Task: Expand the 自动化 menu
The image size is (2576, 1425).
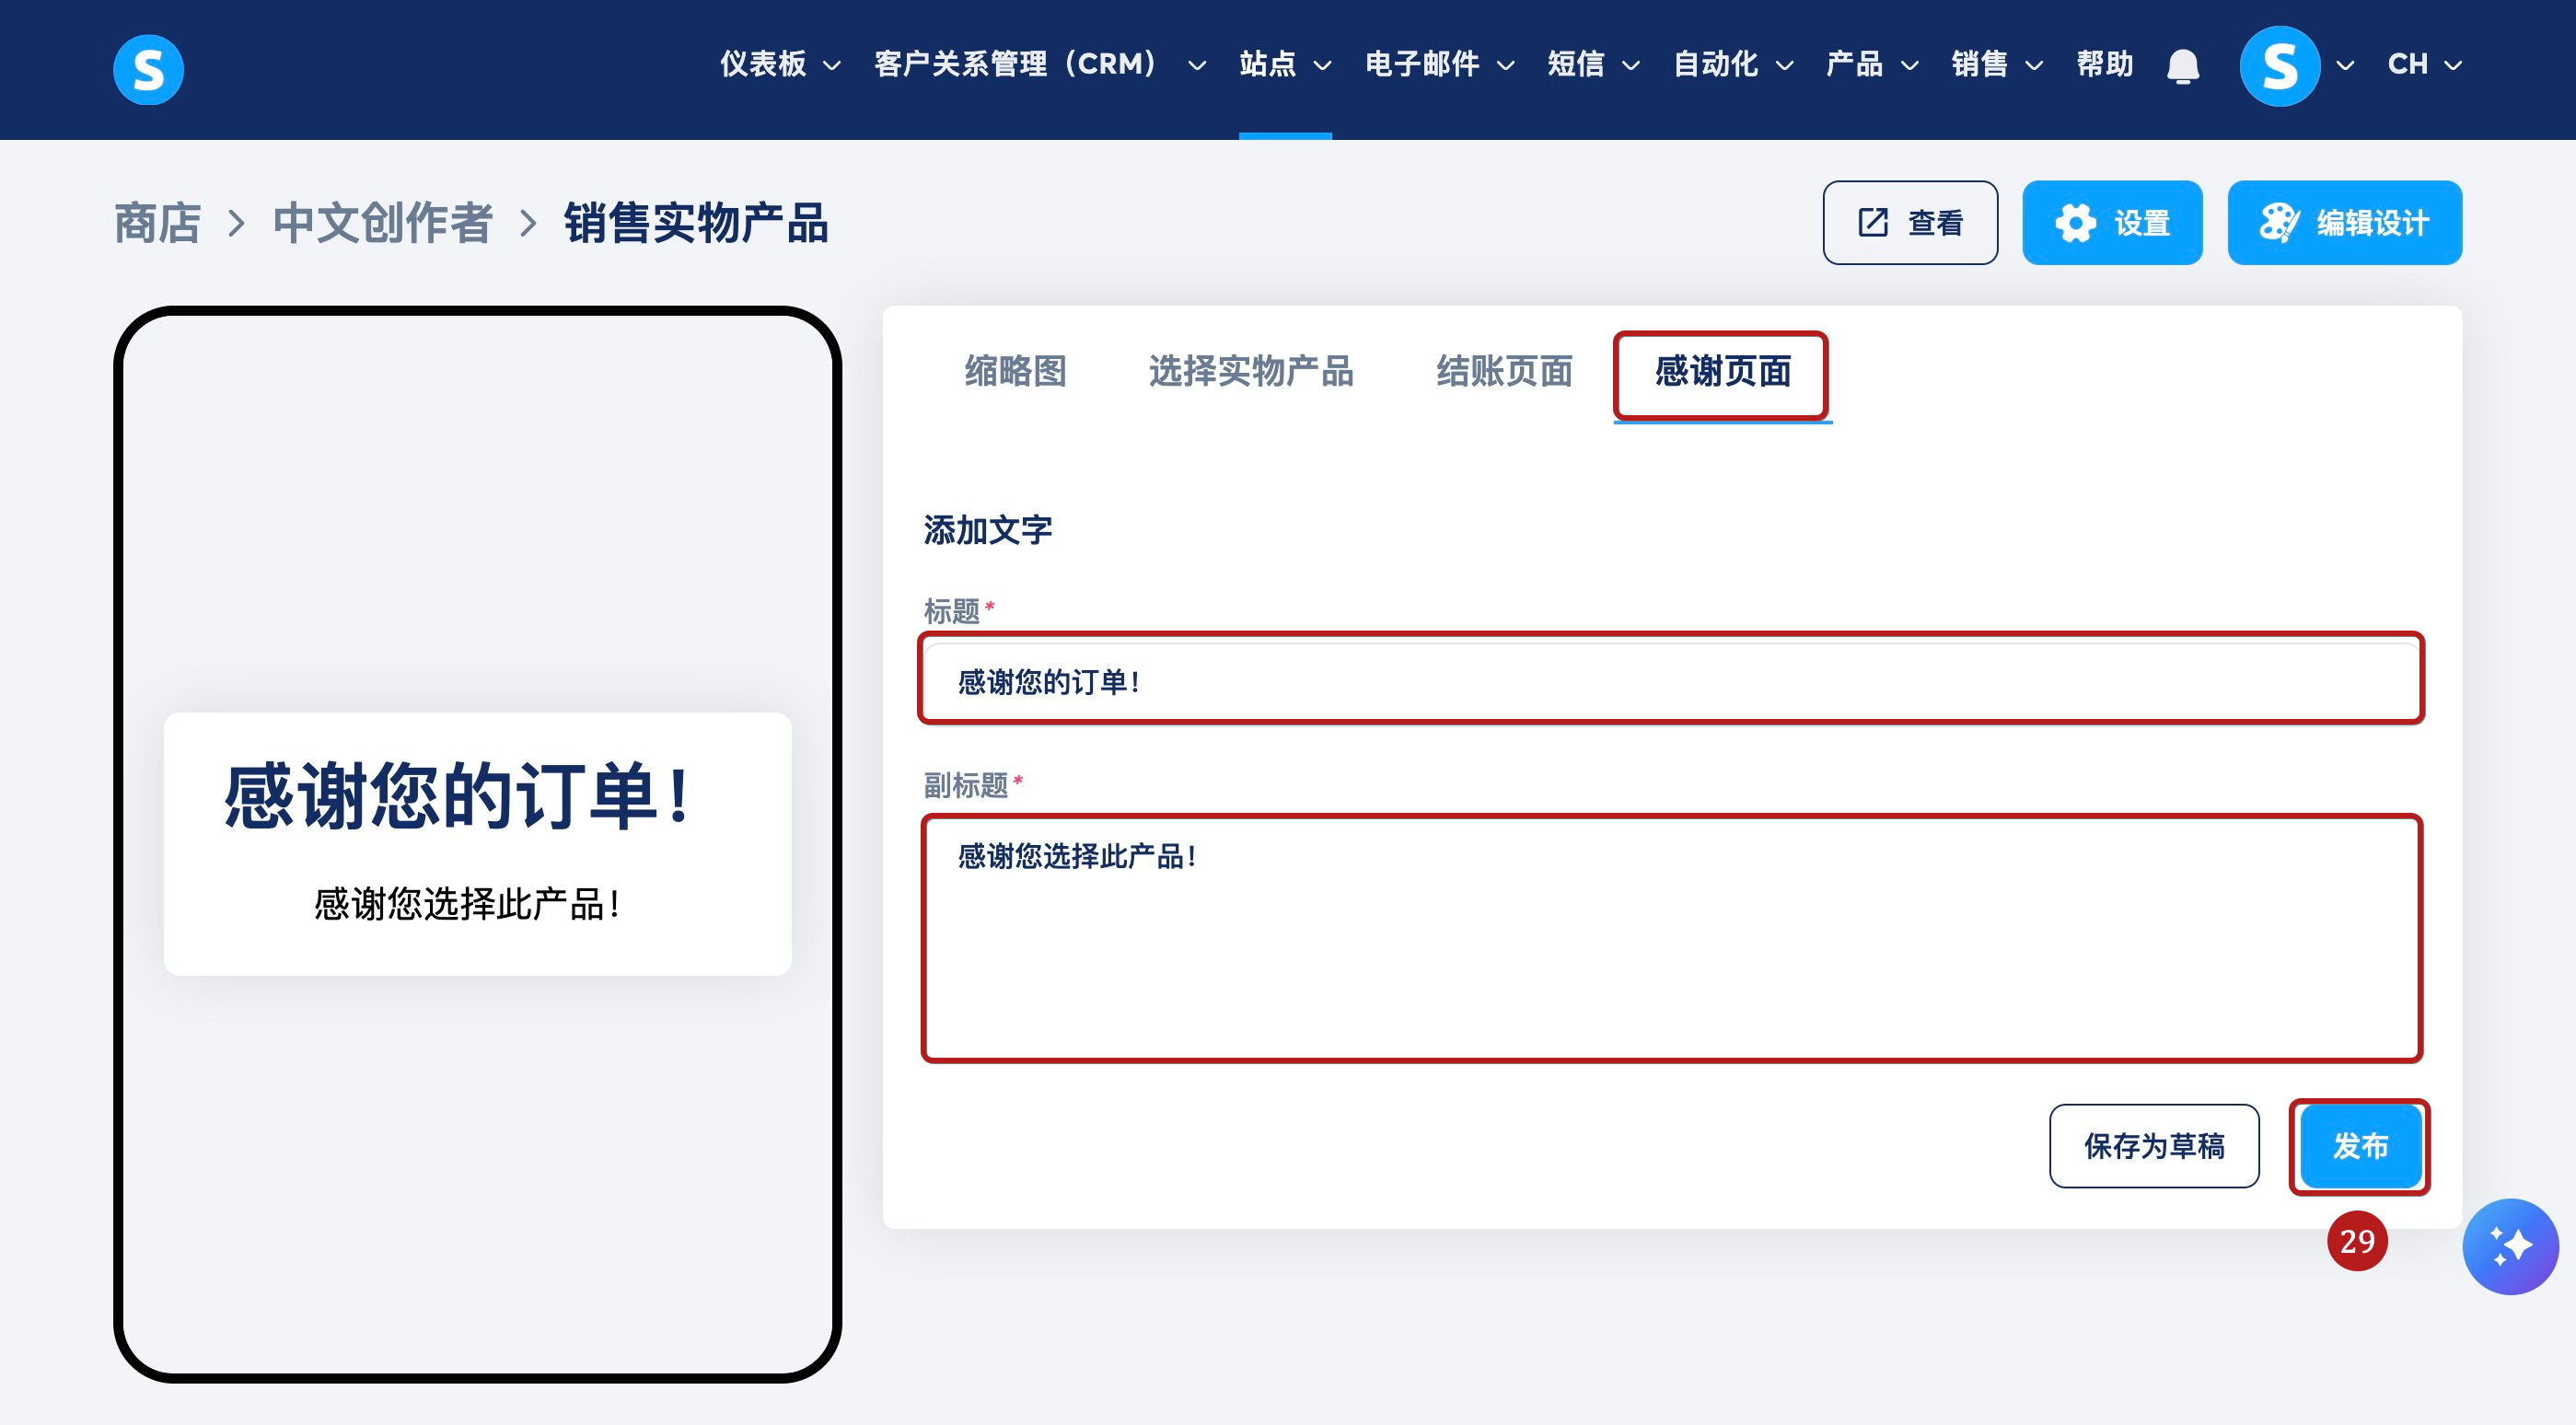Action: coord(1732,64)
